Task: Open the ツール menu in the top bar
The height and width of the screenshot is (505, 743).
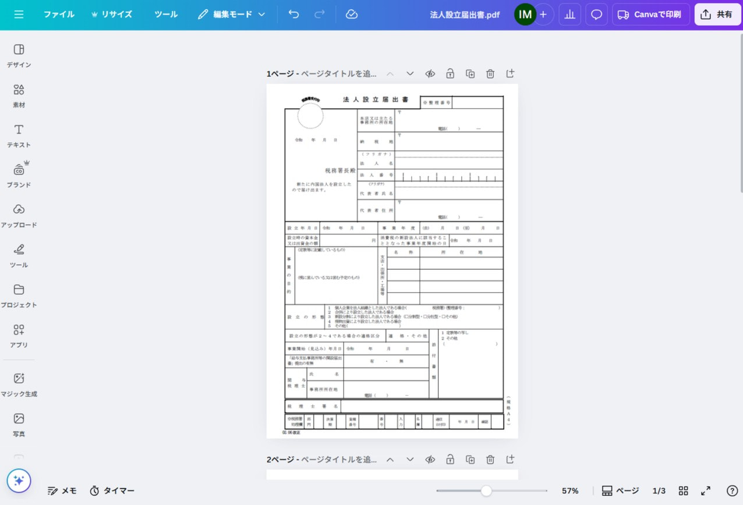Action: click(165, 14)
